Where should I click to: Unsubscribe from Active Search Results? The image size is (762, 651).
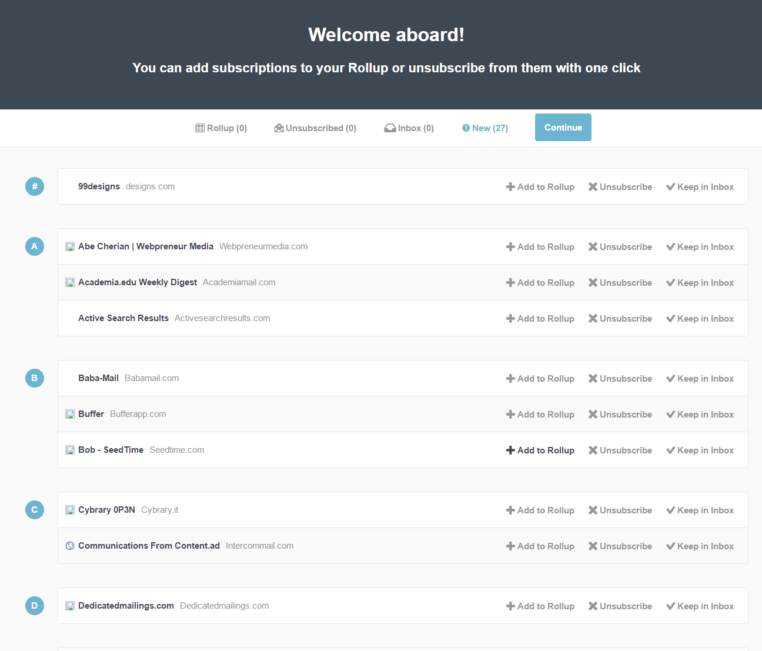click(x=620, y=319)
